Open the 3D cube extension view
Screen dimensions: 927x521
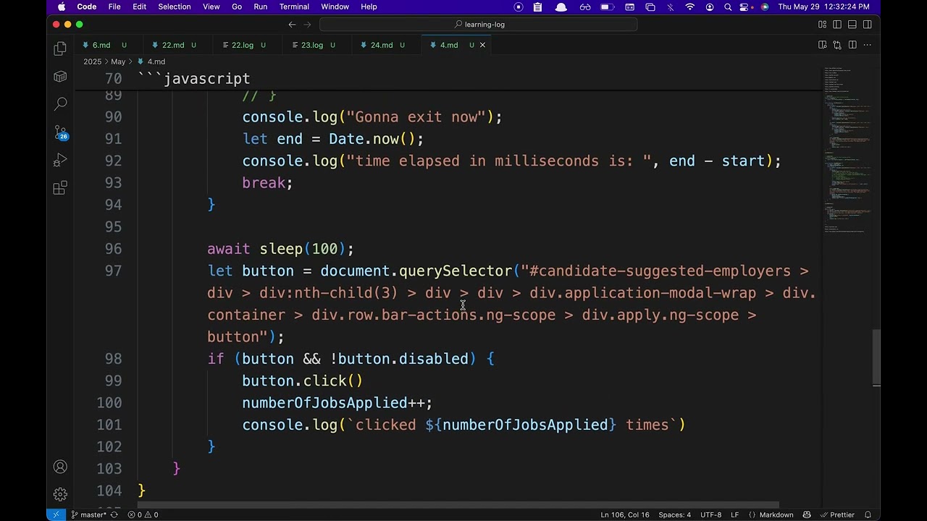point(60,77)
